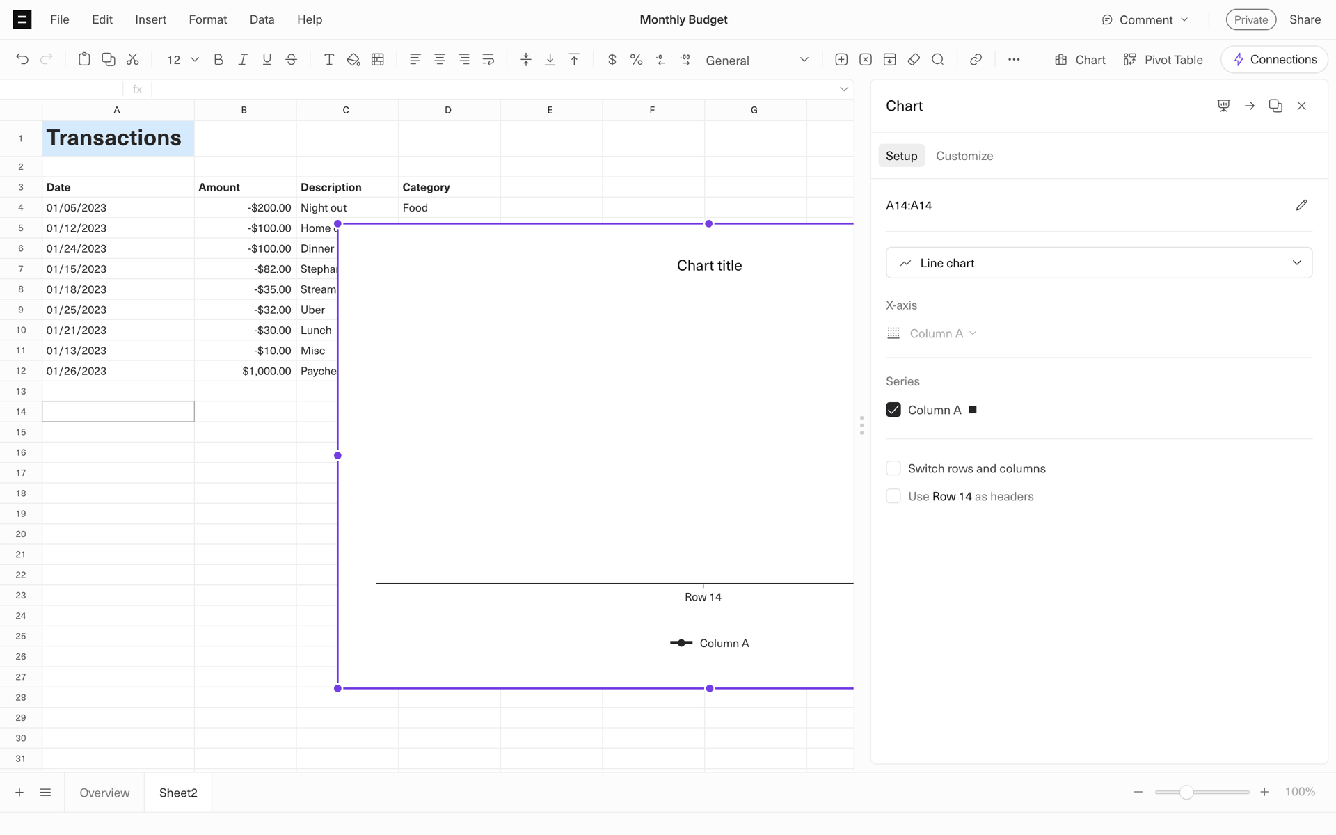Click the zoom slider handle

1186,792
